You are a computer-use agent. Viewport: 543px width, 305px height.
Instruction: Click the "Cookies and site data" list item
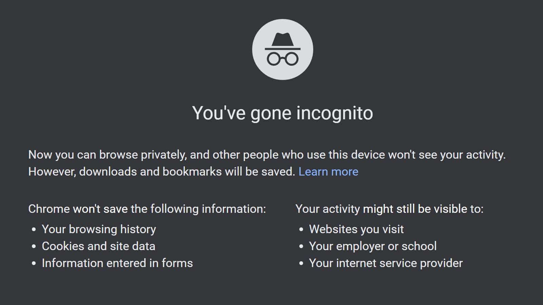pyautogui.click(x=98, y=246)
